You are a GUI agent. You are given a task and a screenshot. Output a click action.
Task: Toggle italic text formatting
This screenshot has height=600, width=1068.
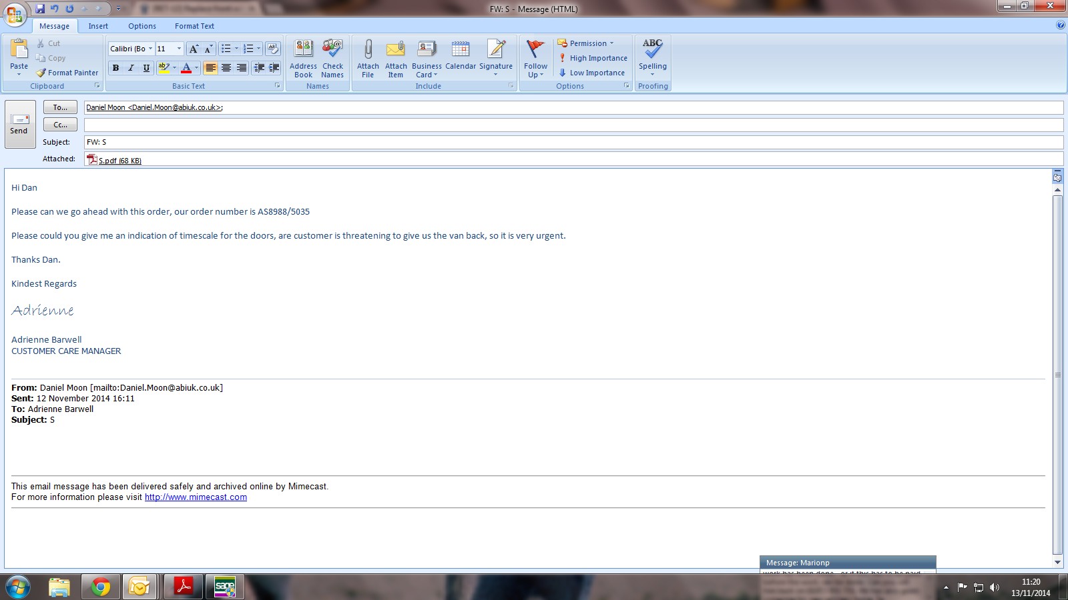pyautogui.click(x=131, y=68)
